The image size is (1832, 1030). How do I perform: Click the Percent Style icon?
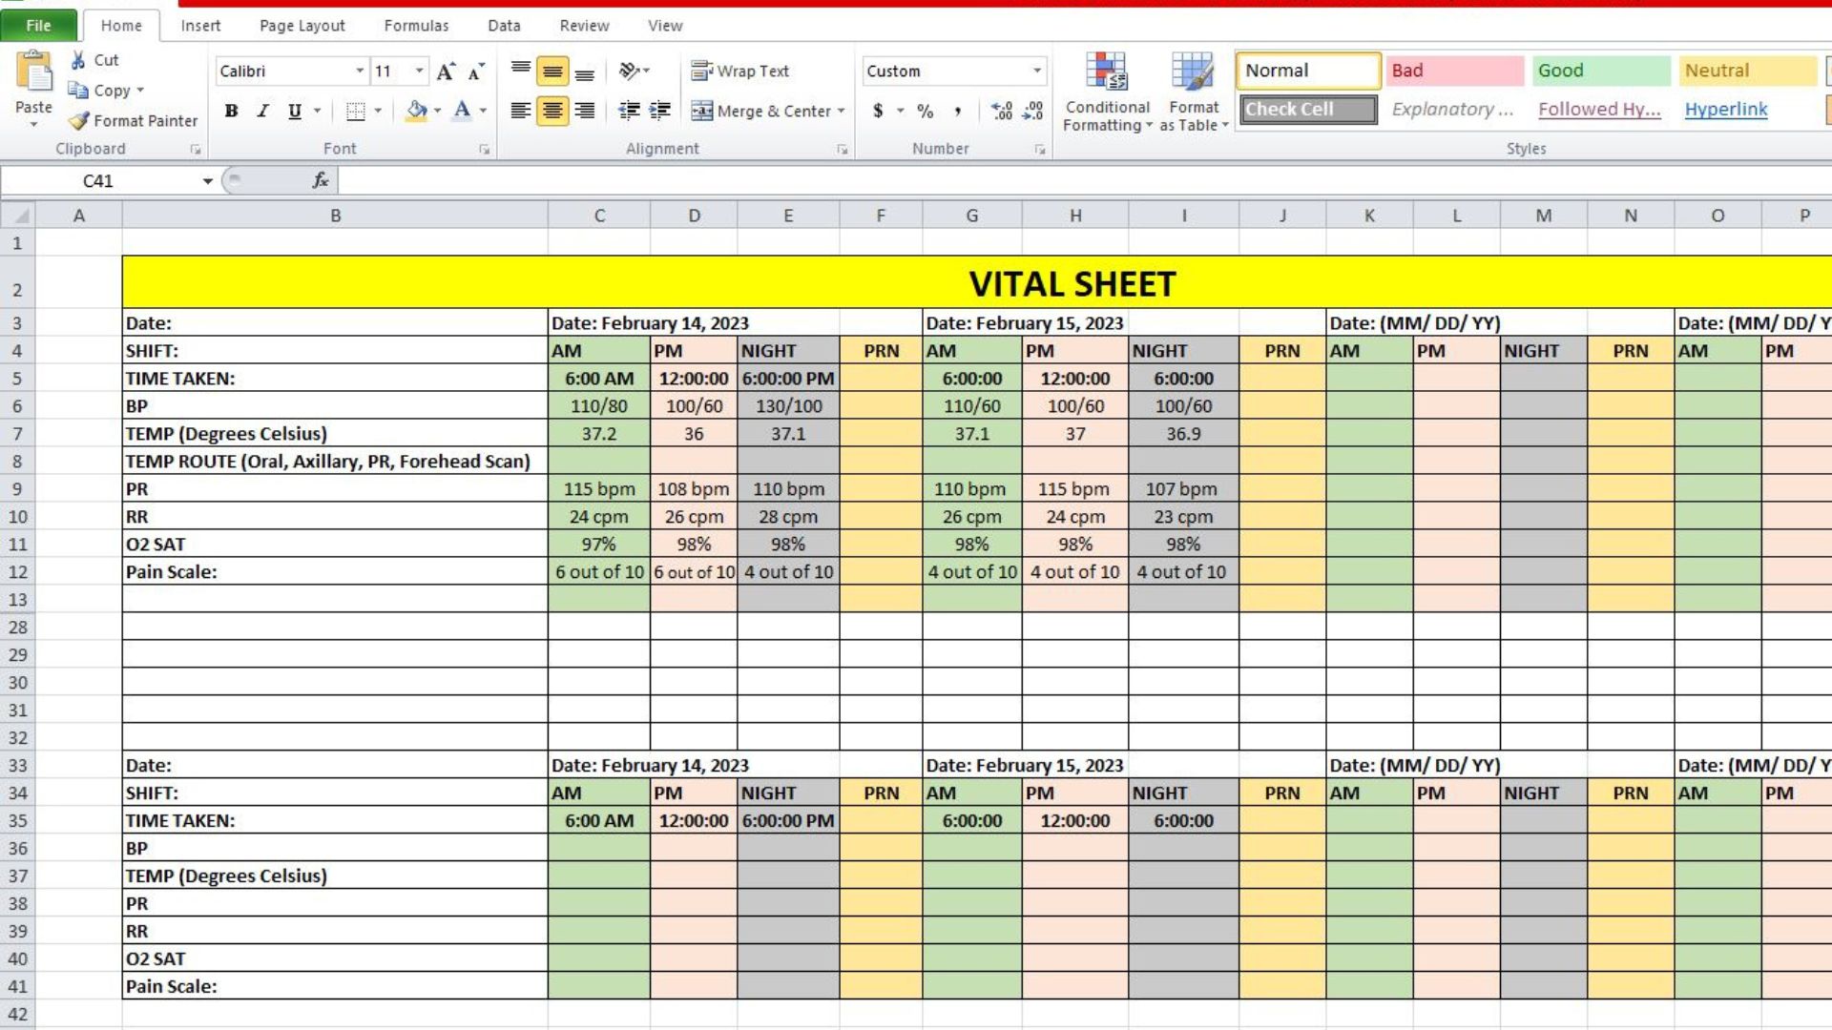coord(925,111)
